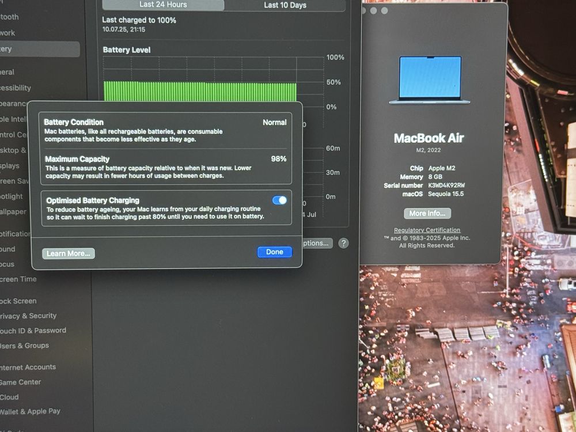This screenshot has height=432, width=576.
Task: Open Internet Accounts in sidebar
Action: 28,367
